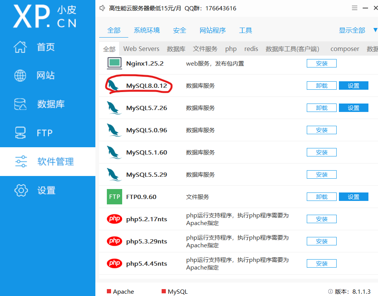The height and width of the screenshot is (296, 378).
Task: Uninstall MySQL5.7.26 with 卸载 button
Action: click(x=322, y=108)
